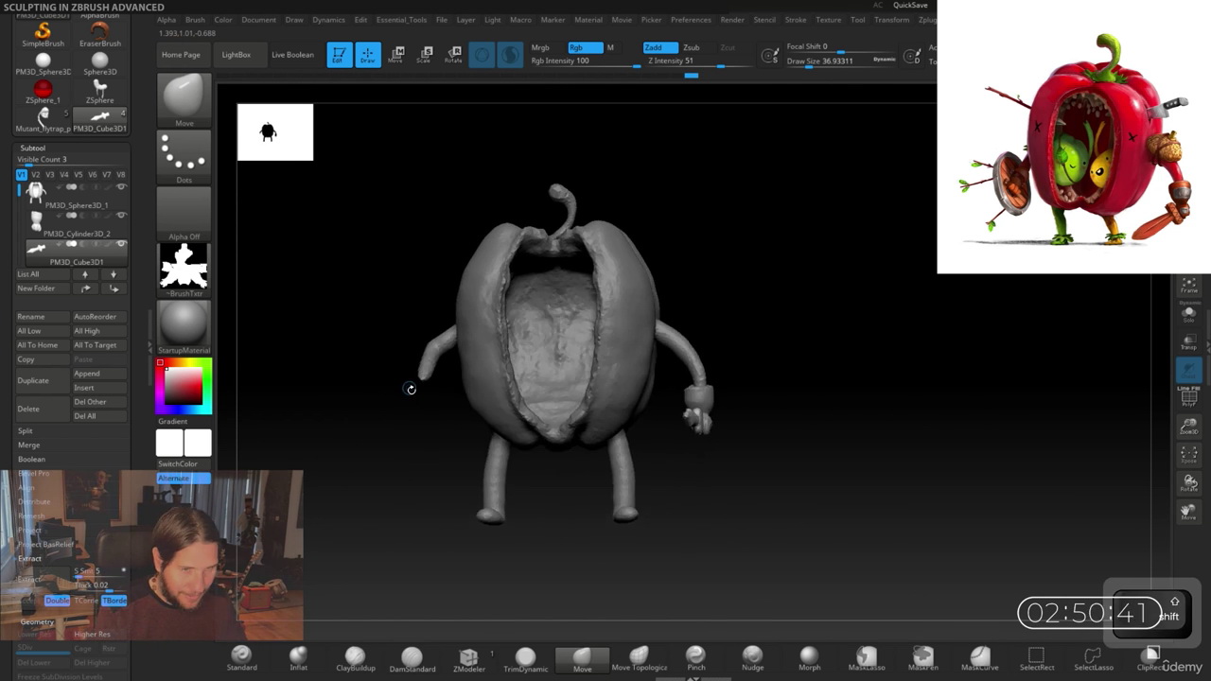Activate the Rotate gizmo mode icon
The height and width of the screenshot is (681, 1211).
pos(453,55)
